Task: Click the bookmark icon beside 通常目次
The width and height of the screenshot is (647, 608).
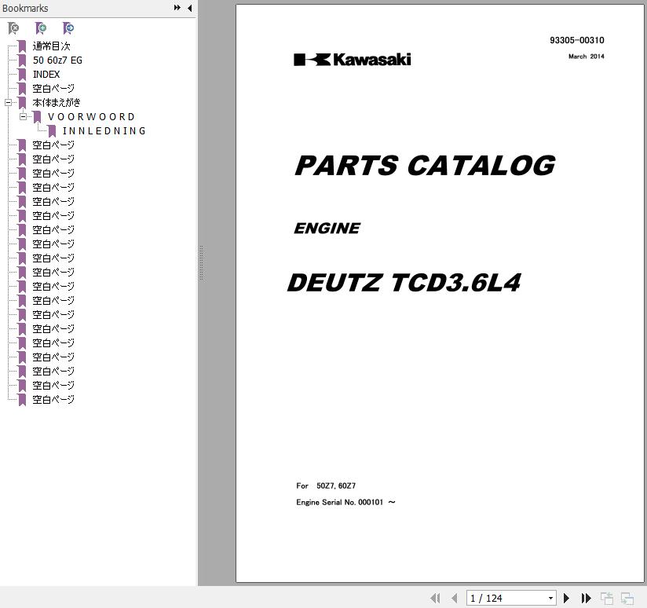Action: [22, 46]
